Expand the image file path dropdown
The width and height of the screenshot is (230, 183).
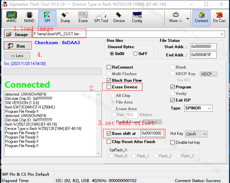click(x=222, y=34)
